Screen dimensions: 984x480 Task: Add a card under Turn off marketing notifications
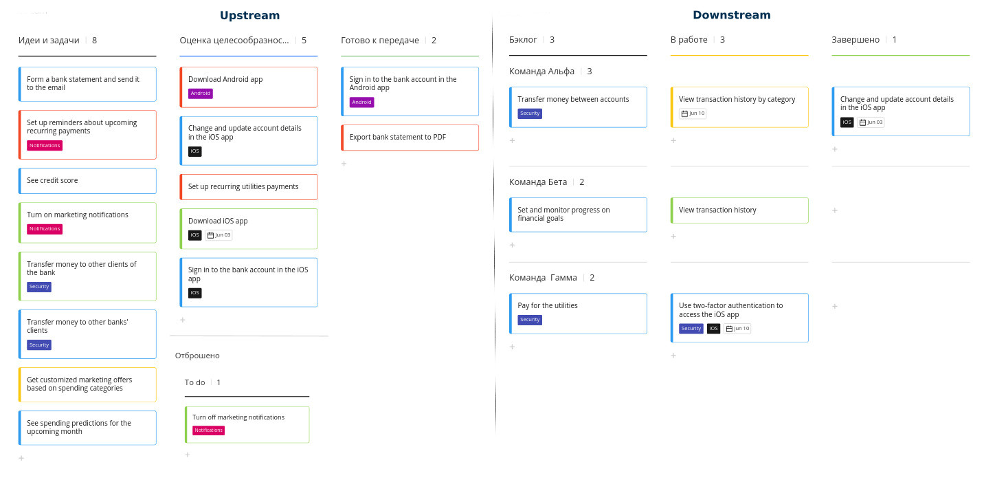(188, 455)
